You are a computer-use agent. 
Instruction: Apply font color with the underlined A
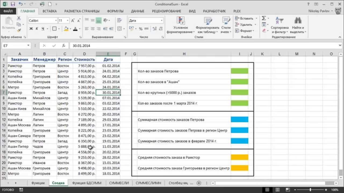(x=75, y=29)
